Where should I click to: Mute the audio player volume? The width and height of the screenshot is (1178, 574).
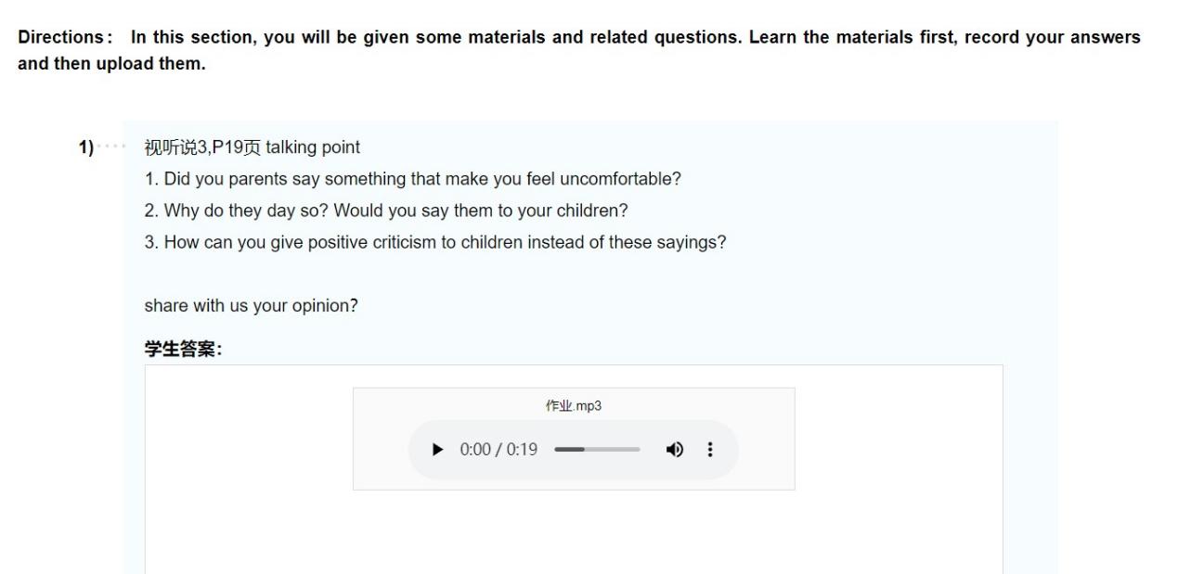pyautogui.click(x=674, y=450)
